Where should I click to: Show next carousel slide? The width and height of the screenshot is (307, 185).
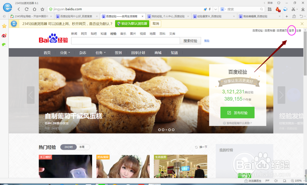point(281,95)
